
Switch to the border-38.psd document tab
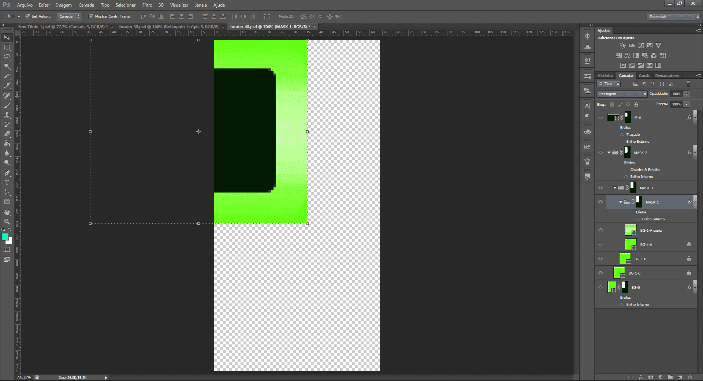[x=169, y=27]
